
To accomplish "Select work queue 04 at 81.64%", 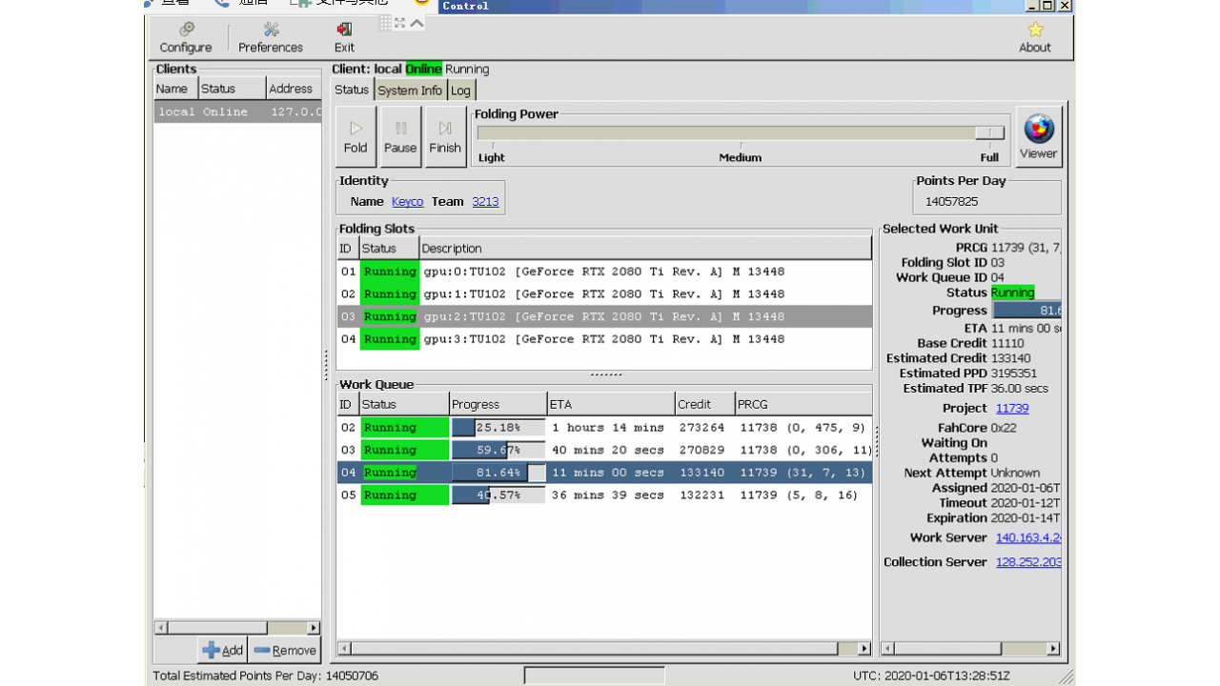I will click(x=604, y=473).
